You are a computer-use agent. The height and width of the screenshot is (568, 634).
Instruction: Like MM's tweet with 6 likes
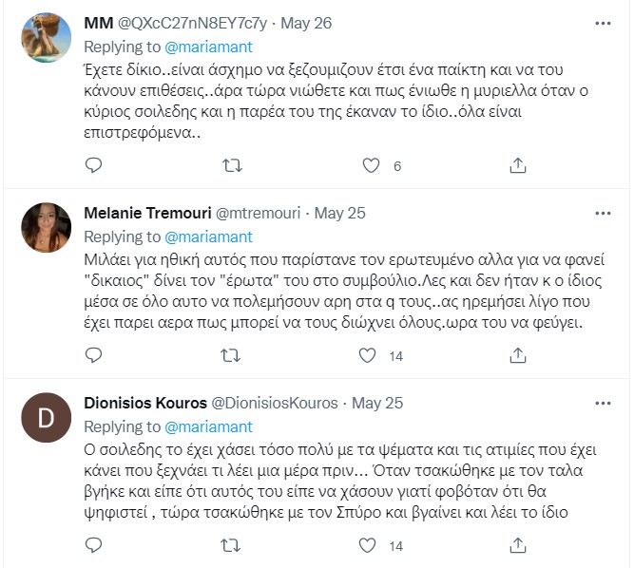(371, 166)
